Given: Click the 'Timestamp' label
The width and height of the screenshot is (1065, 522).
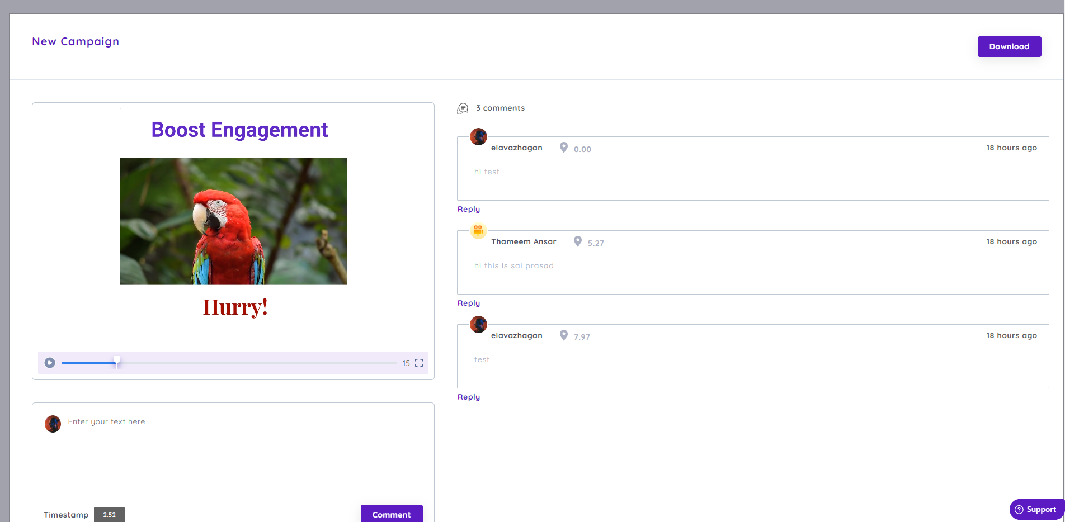Looking at the screenshot, I should click(x=66, y=515).
